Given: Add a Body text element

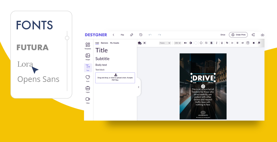Looking at the screenshot, I should point(101,65).
